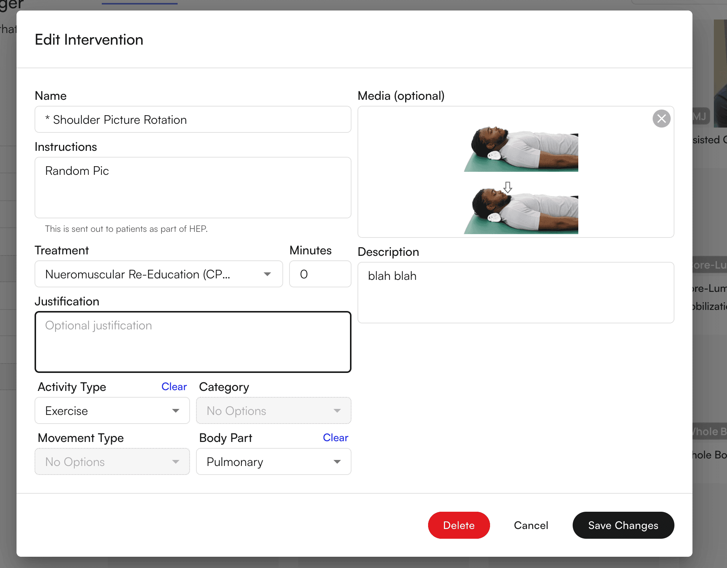Viewport: 727px width, 568px height.
Task: Select the Minutes number field
Action: tap(320, 274)
